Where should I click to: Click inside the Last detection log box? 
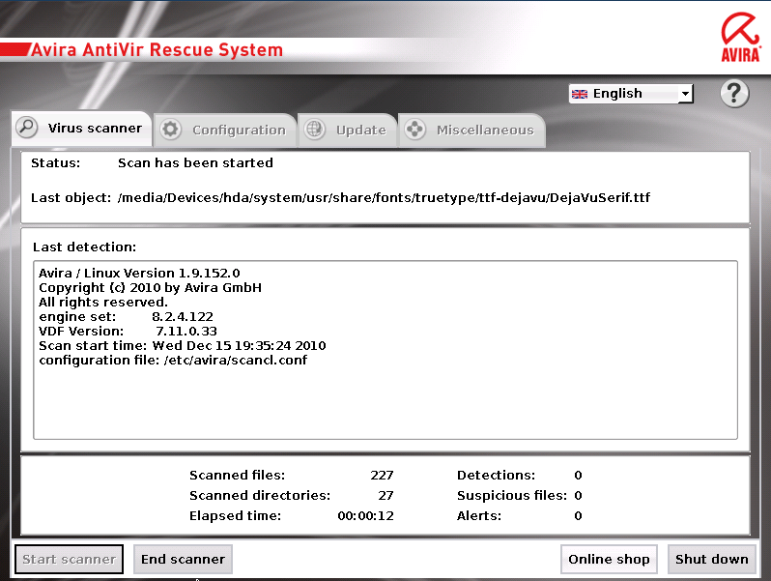(385, 406)
